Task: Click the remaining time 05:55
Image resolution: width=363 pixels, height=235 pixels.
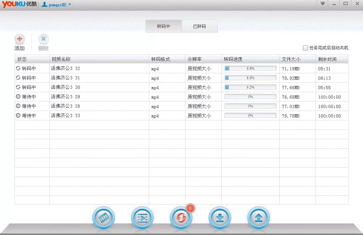Action: pos(324,88)
